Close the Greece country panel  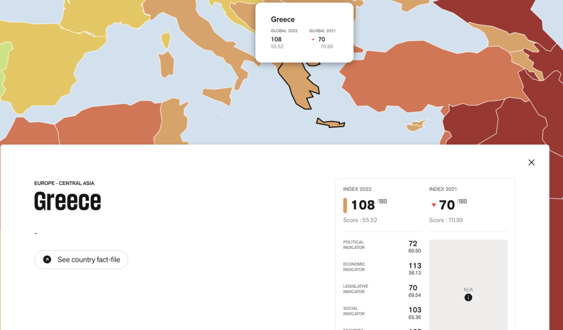point(531,162)
